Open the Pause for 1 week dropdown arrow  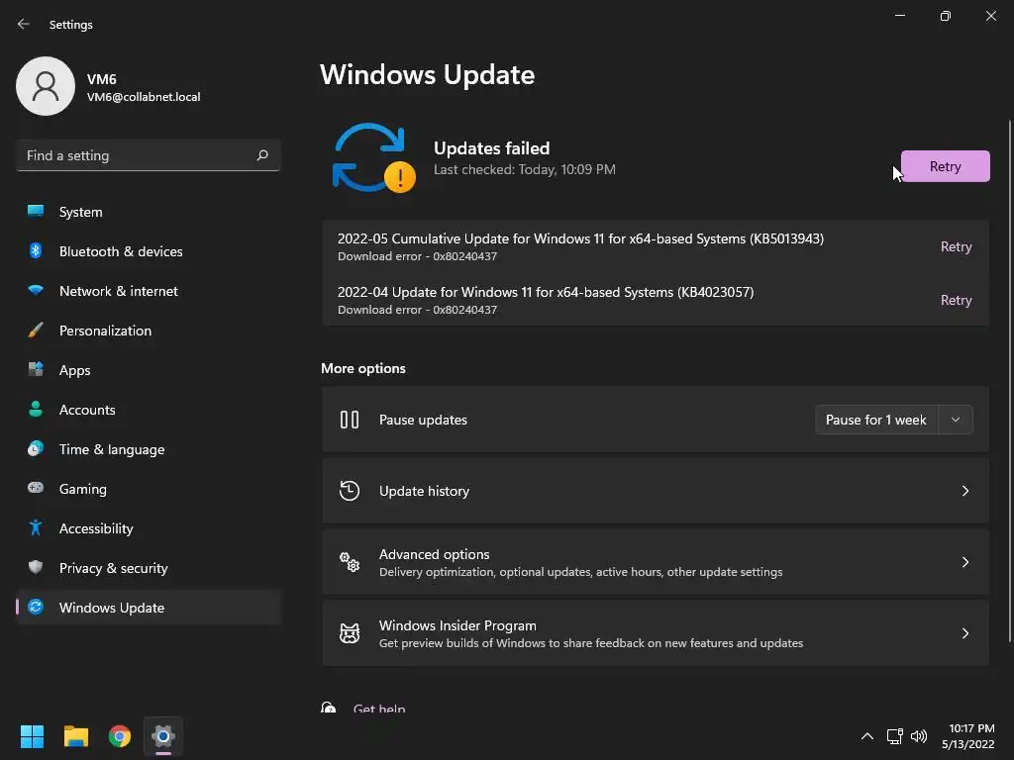point(956,420)
